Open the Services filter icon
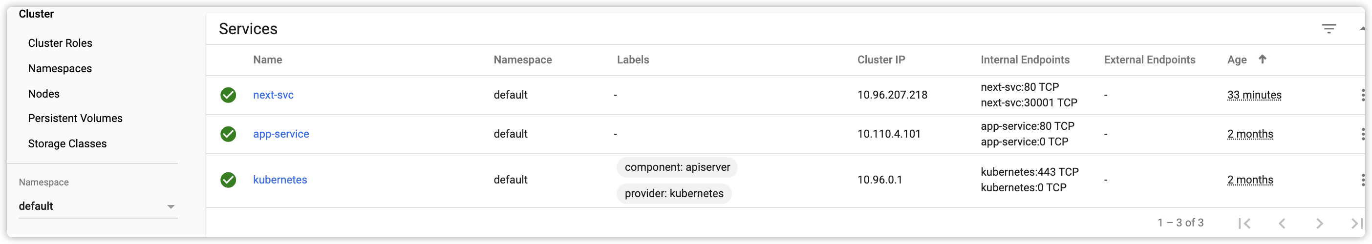This screenshot has height=244, width=1372. point(1329,29)
